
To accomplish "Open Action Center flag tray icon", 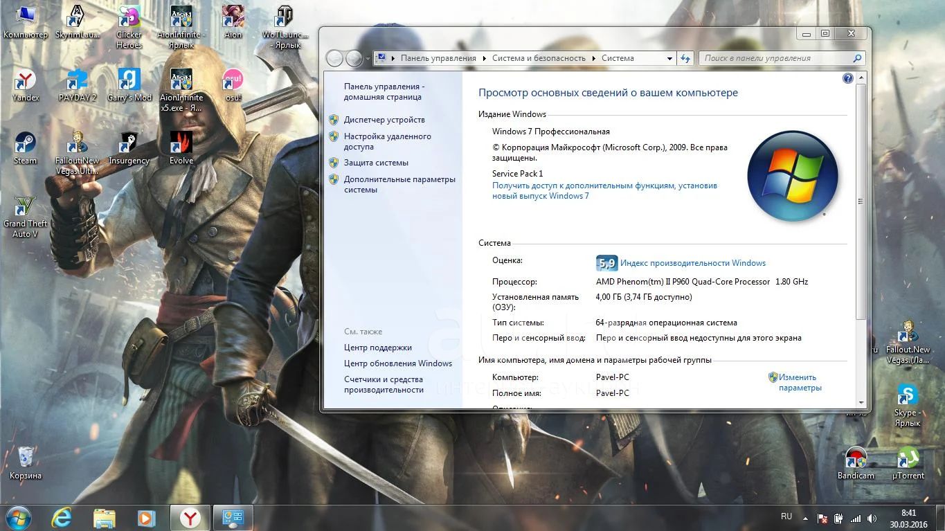I will 822,519.
